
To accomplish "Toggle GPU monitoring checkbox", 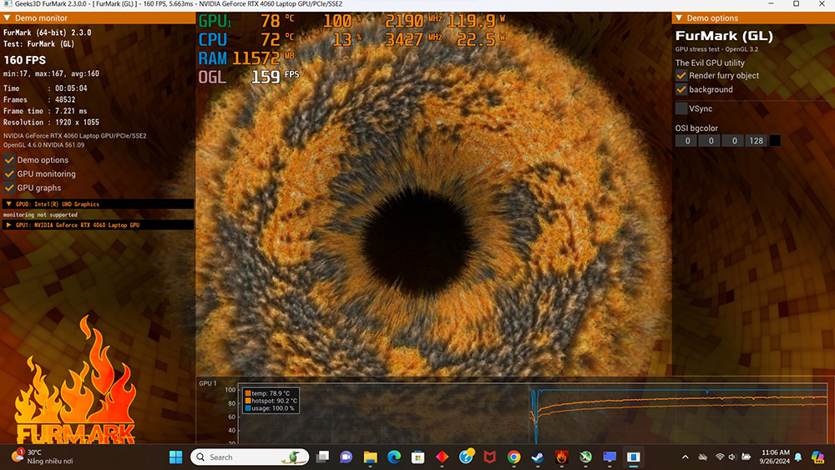I will coord(9,174).
